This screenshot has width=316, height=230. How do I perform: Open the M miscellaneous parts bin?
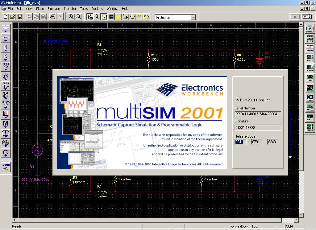6,124
